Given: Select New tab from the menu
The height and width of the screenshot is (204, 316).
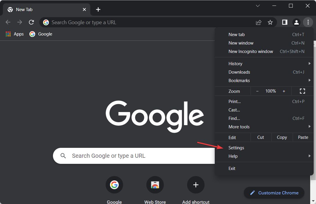Looking at the screenshot, I should pos(264,35).
